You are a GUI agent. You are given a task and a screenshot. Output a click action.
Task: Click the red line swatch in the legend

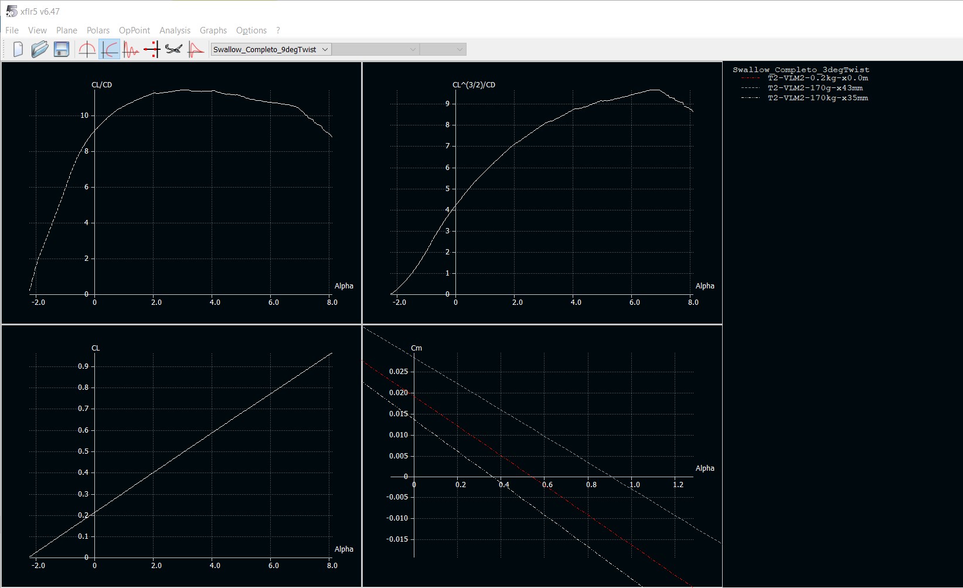pyautogui.click(x=750, y=78)
